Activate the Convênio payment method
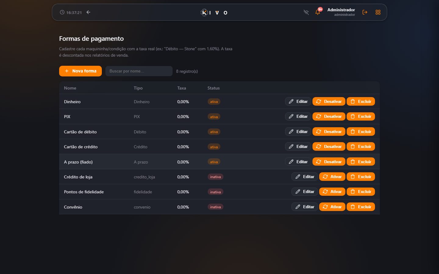This screenshot has height=274, width=439. pyautogui.click(x=332, y=207)
